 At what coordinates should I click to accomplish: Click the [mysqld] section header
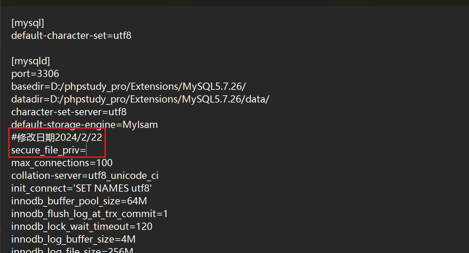31,61
